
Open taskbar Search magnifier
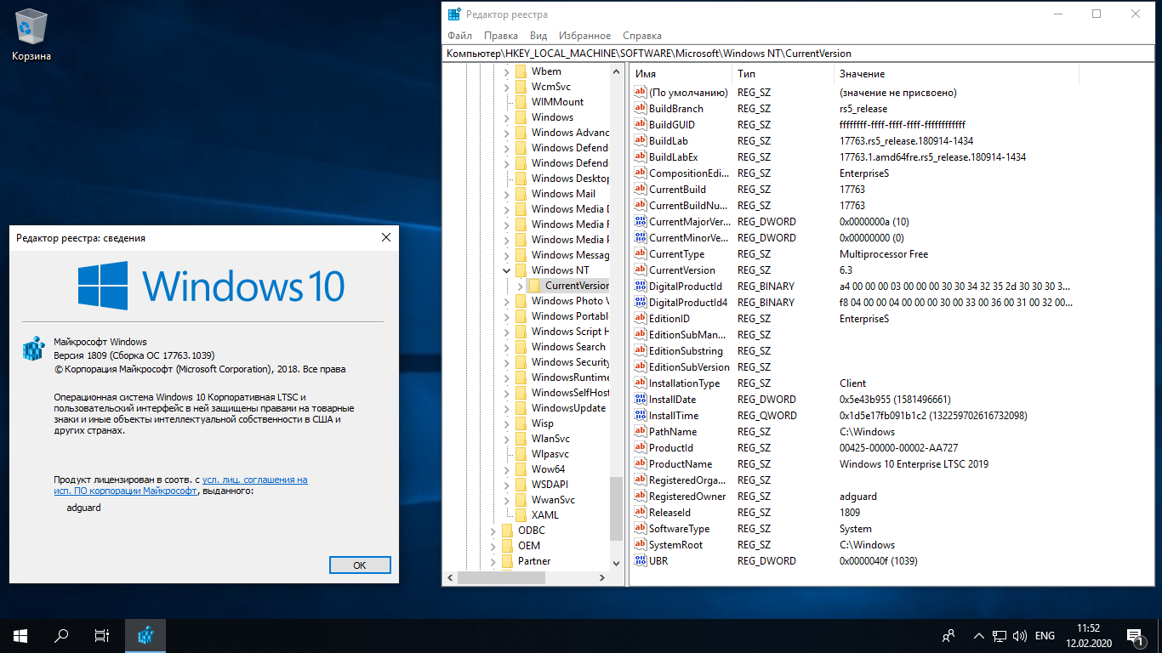tap(61, 635)
